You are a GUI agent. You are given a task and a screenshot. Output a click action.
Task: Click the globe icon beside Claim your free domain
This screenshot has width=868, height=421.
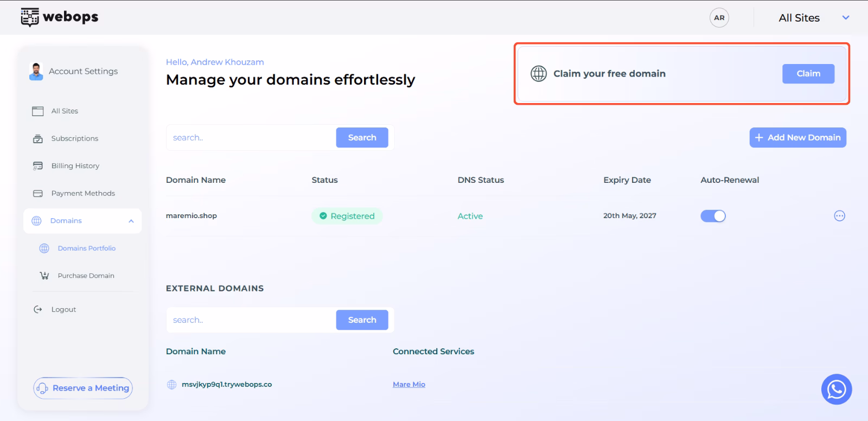(539, 74)
